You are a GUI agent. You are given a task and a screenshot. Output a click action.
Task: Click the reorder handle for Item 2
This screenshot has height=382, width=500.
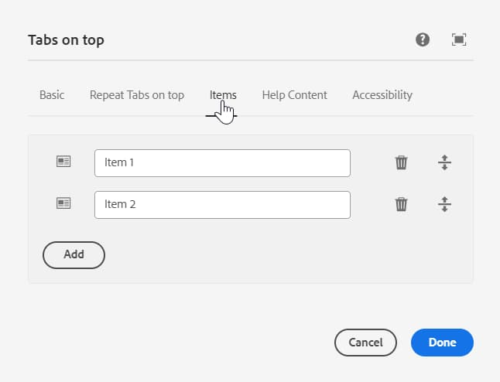(444, 204)
